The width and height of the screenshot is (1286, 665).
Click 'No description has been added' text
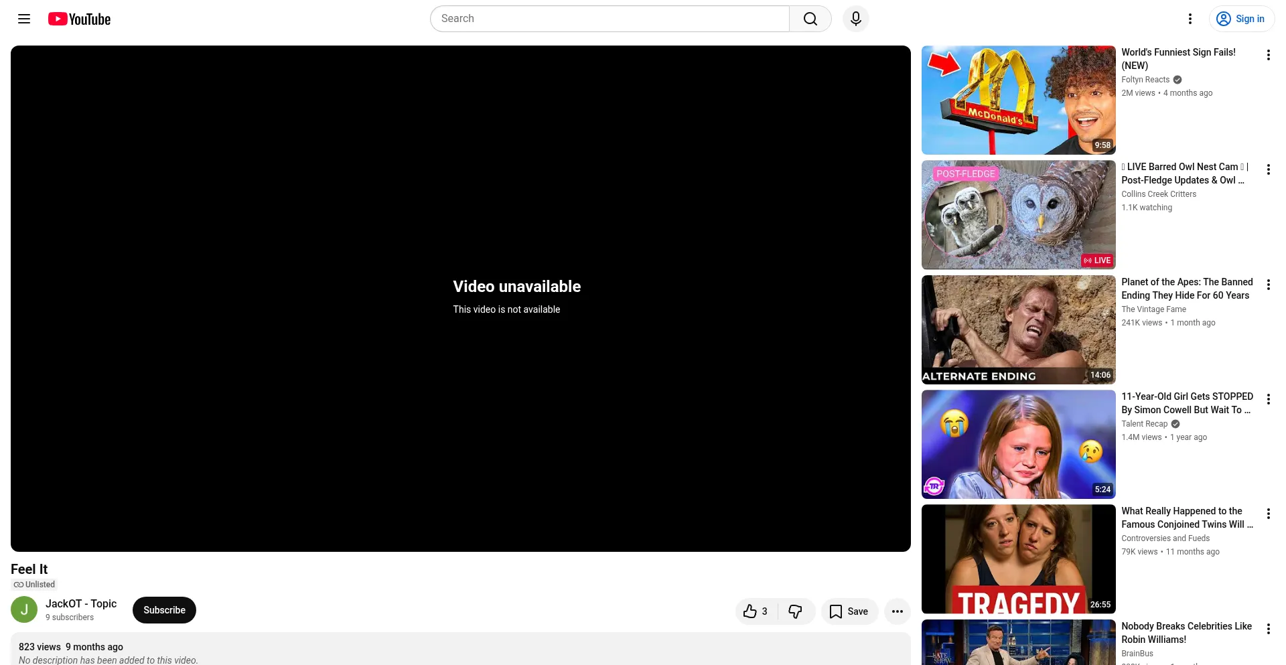pos(109,660)
